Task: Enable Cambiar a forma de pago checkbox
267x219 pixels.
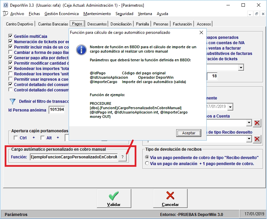Action: (x=10, y=52)
